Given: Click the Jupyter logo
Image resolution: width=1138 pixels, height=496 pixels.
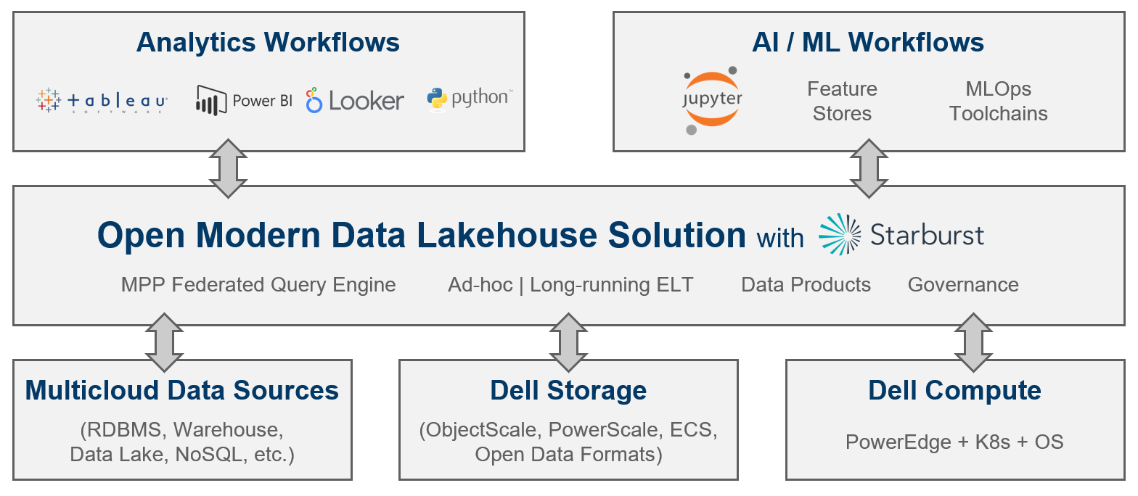Looking at the screenshot, I should click(x=711, y=101).
